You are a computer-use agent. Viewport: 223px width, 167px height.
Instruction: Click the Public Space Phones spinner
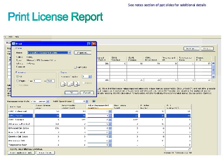(87, 101)
